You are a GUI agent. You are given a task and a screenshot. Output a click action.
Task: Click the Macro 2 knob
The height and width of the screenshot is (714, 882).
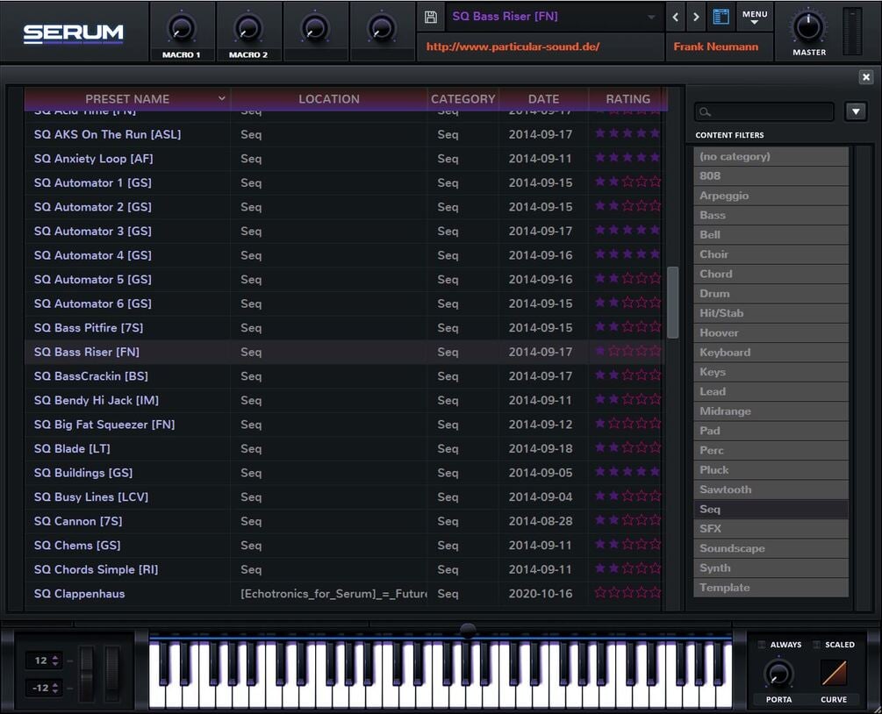click(248, 28)
